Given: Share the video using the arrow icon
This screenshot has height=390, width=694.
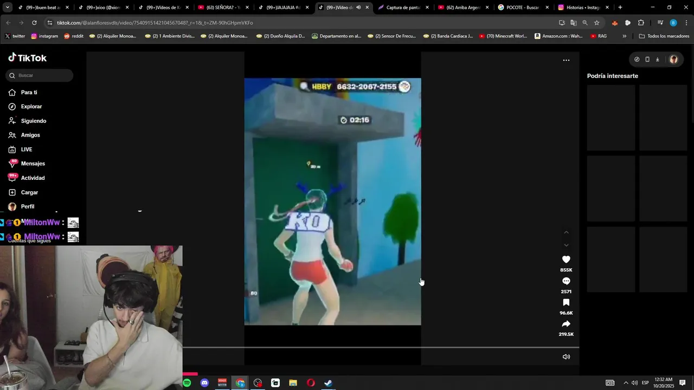Looking at the screenshot, I should click(566, 324).
